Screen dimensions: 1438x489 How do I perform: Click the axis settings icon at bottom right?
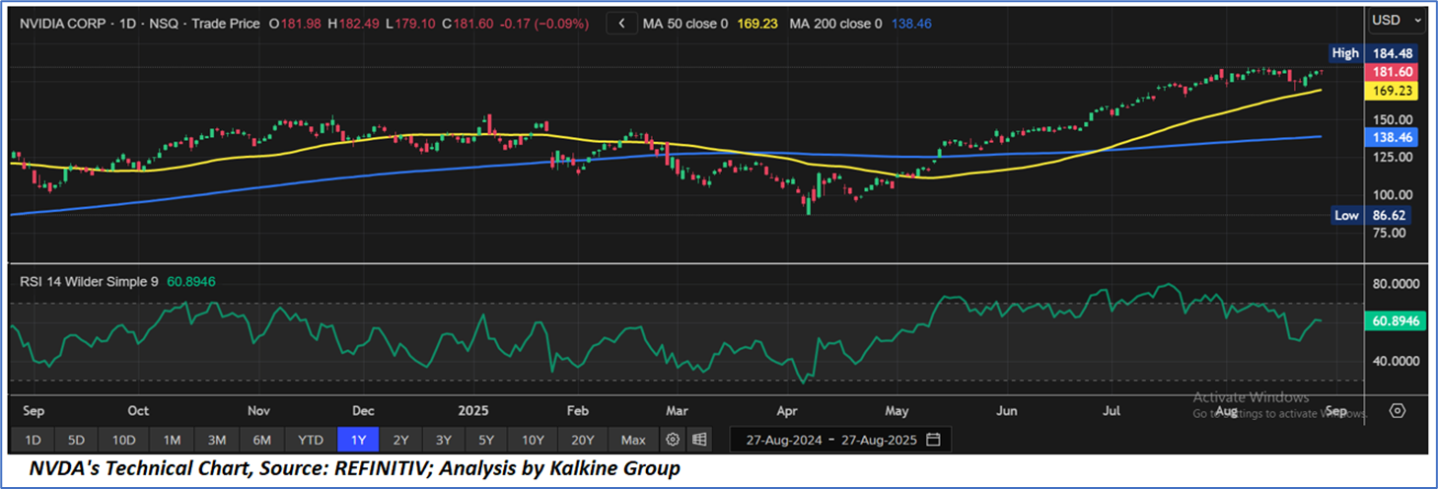(1397, 410)
